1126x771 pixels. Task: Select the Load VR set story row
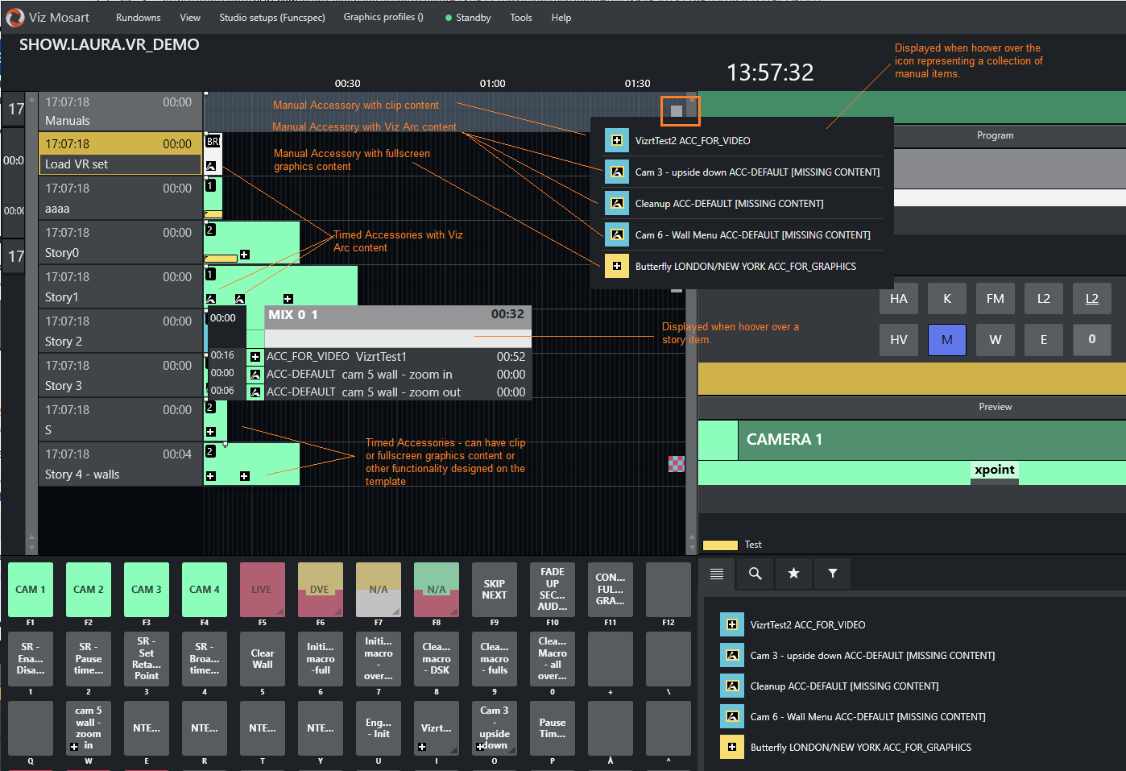point(121,154)
